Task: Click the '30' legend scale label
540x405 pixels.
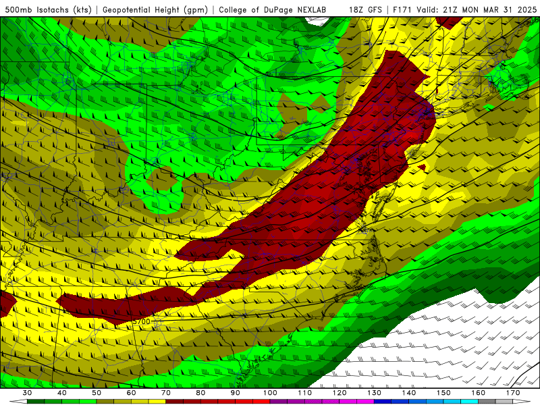Action: point(27,393)
